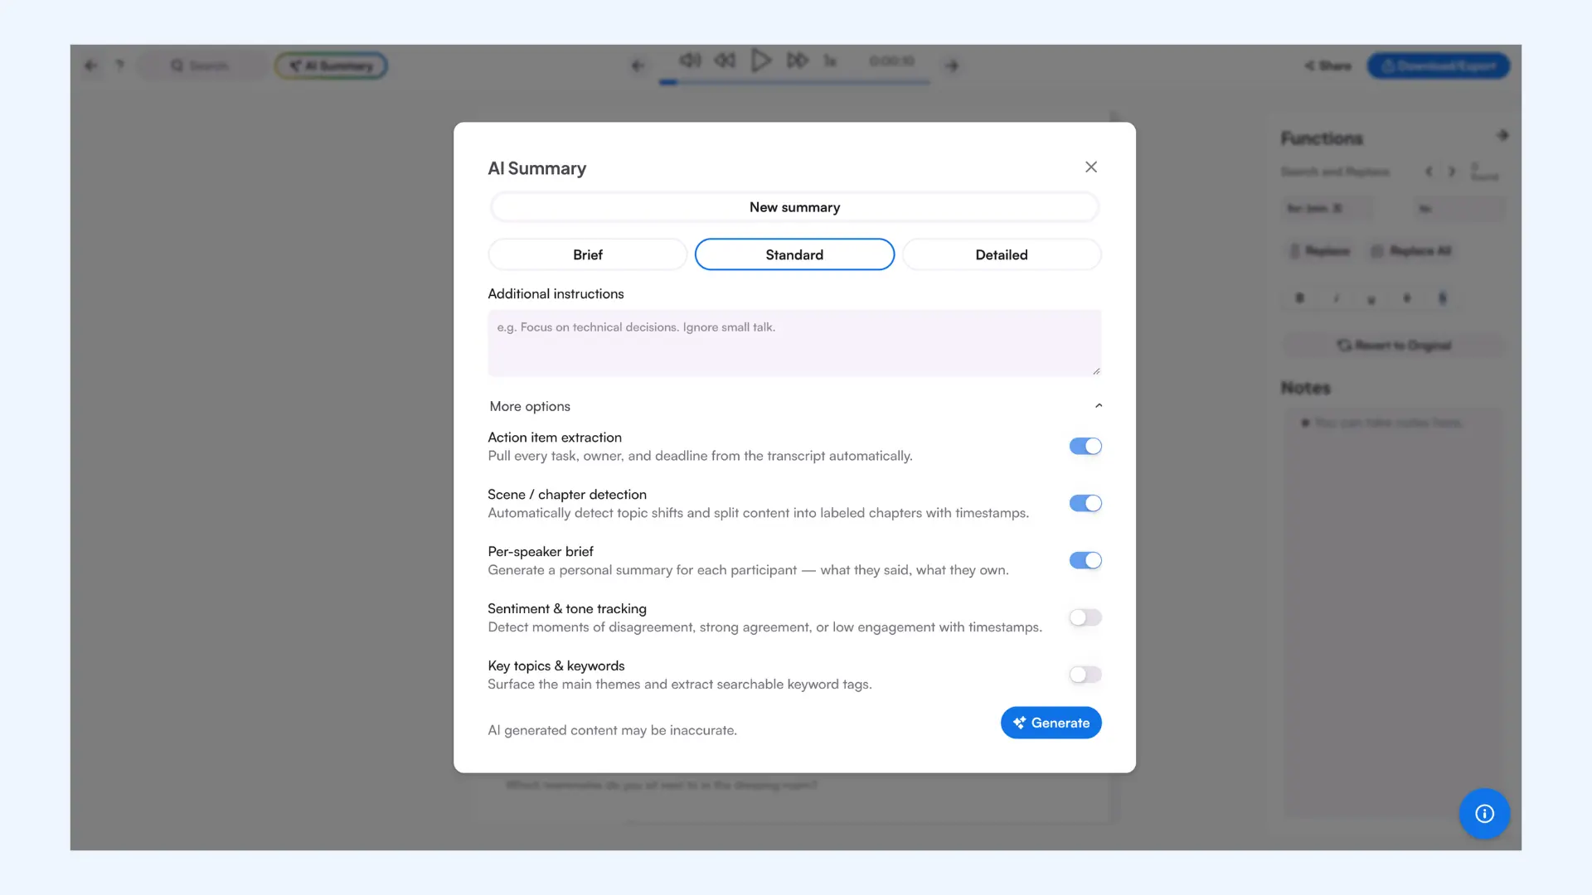Close the AI Summary dialog
This screenshot has height=895, width=1592.
coord(1091,167)
